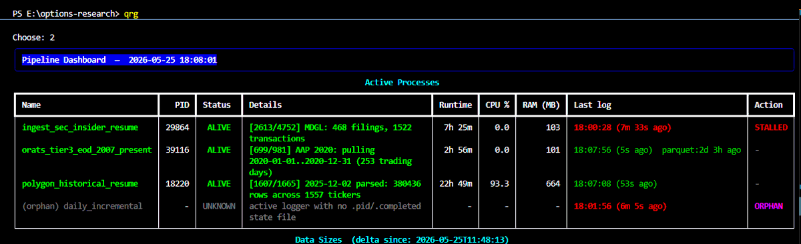
Task: Click the '7h 25m' runtime value
Action: [458, 127]
